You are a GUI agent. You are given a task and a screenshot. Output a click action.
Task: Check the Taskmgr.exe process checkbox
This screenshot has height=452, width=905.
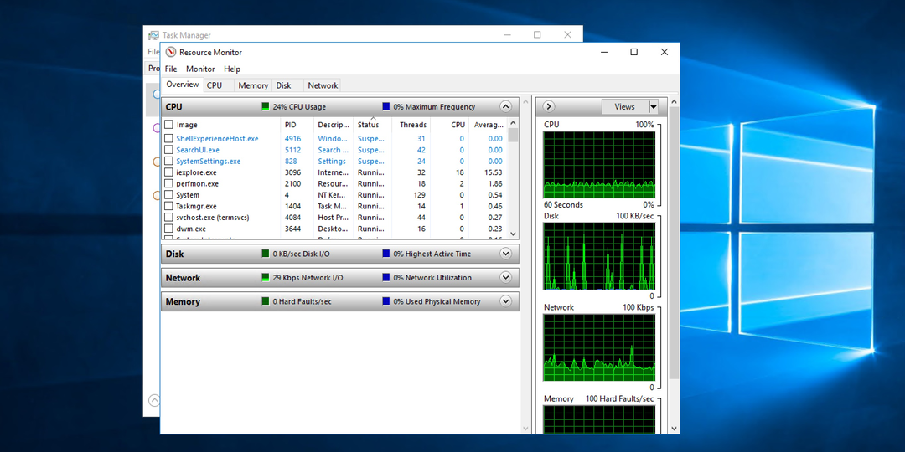pyautogui.click(x=168, y=206)
